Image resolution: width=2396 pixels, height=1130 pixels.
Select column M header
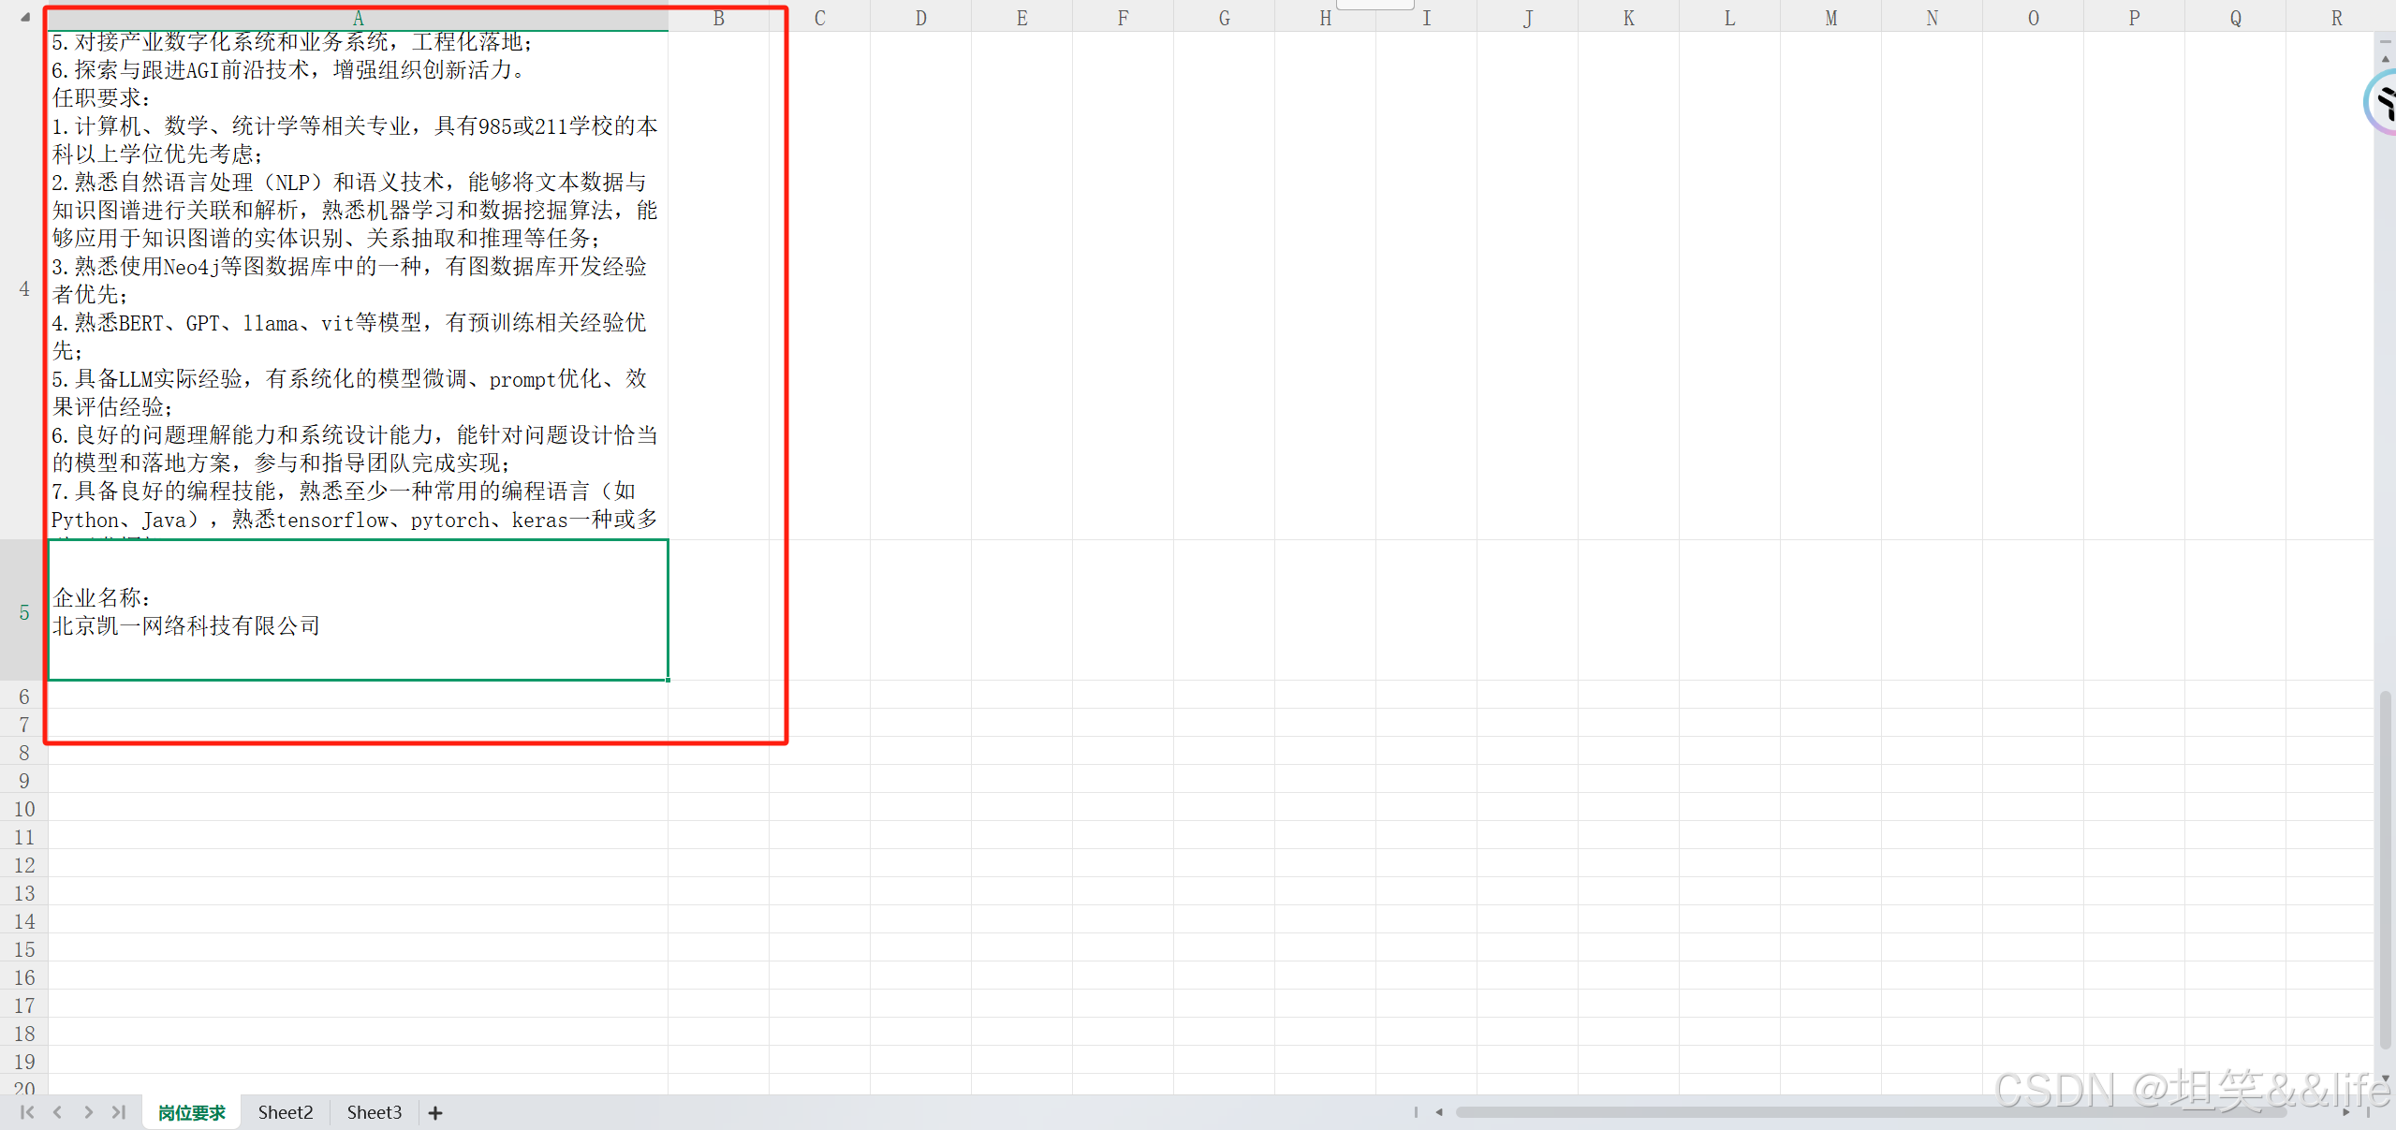(x=1830, y=18)
